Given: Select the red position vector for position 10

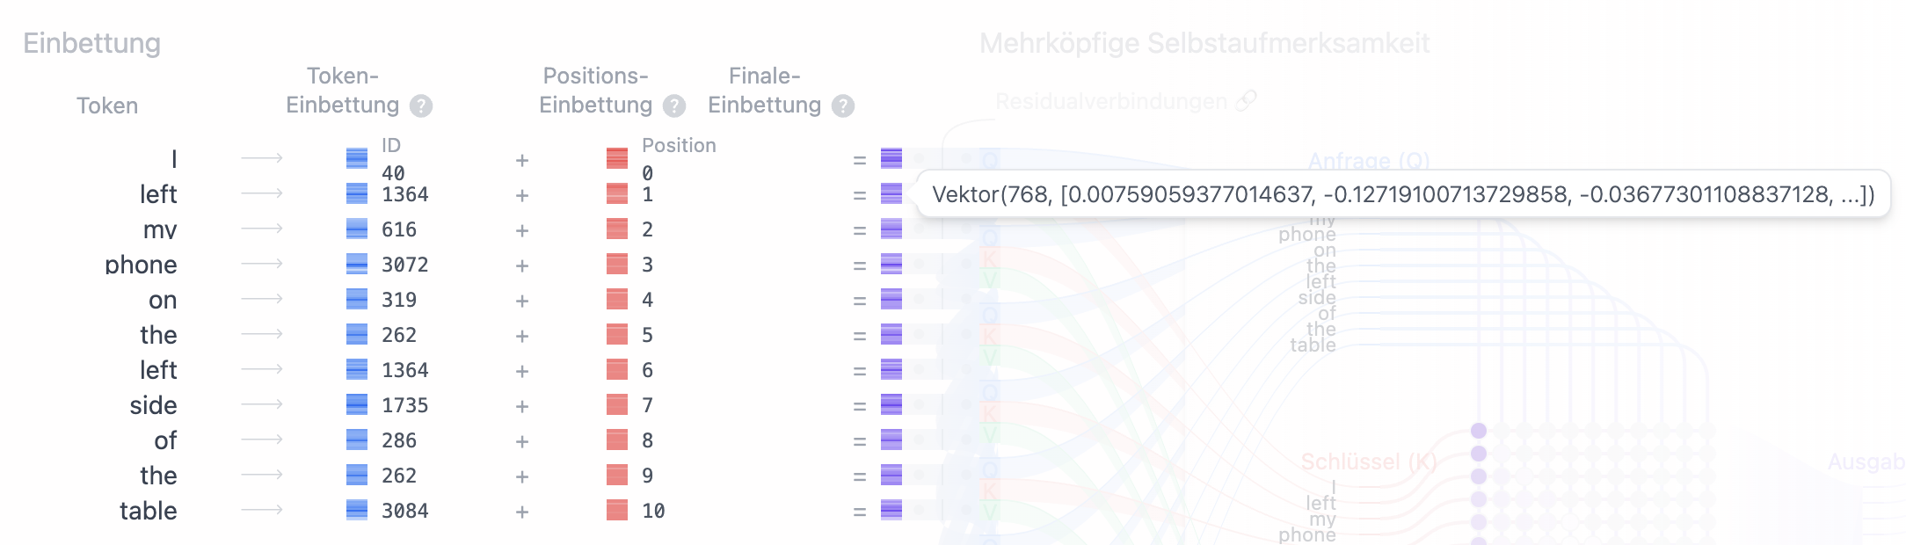Looking at the screenshot, I should tap(617, 510).
